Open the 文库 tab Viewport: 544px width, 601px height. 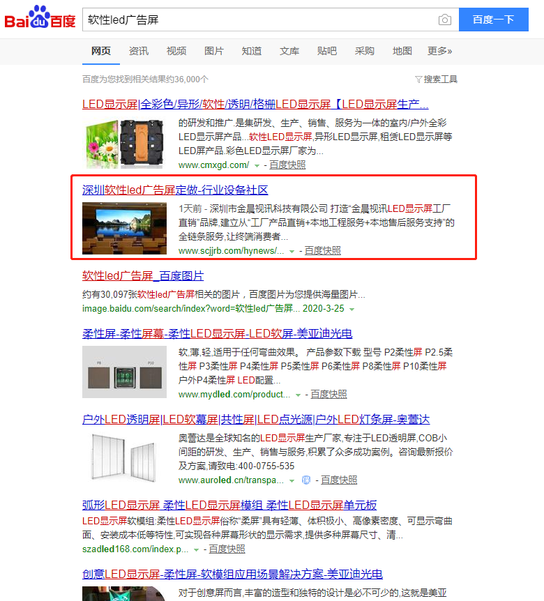[x=289, y=51]
